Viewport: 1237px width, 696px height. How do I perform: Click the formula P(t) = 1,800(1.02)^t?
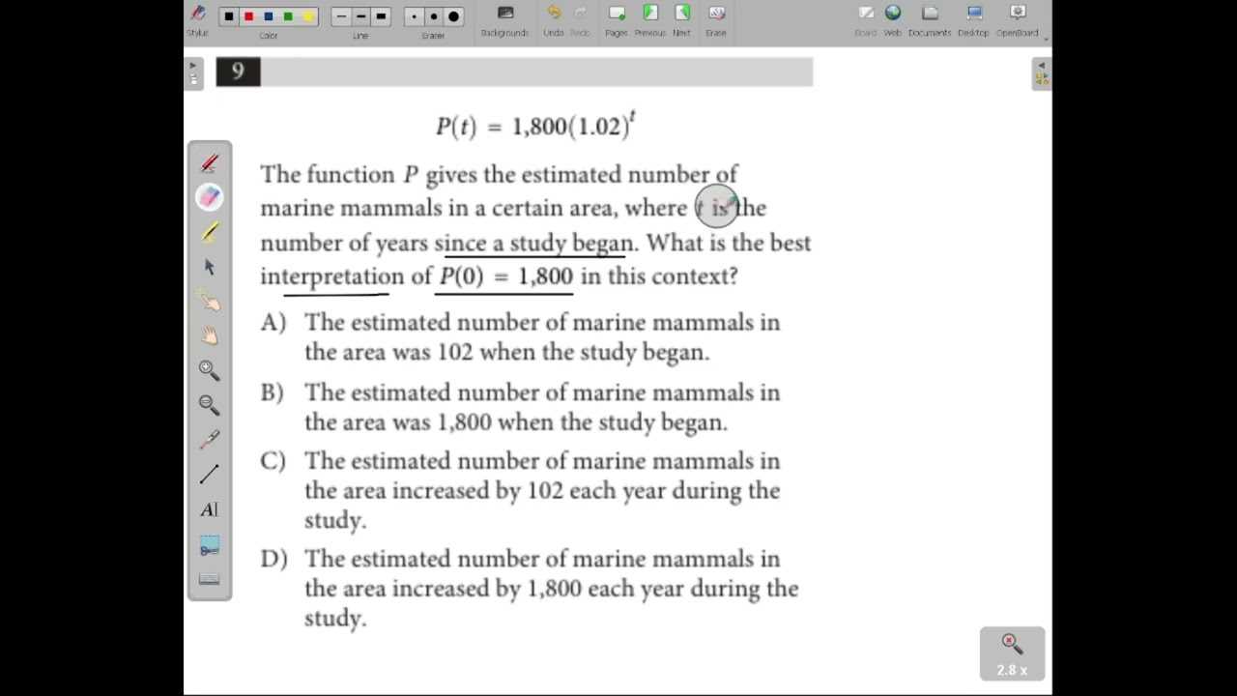[x=535, y=126]
